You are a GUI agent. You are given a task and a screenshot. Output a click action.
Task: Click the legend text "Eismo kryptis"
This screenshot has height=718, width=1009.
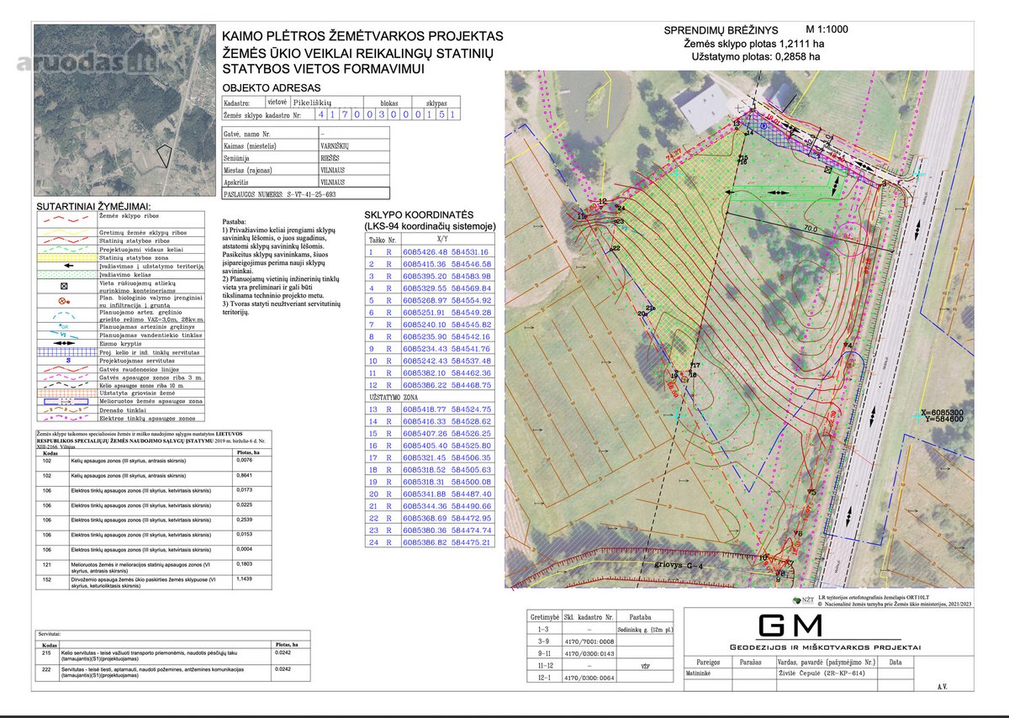click(120, 344)
